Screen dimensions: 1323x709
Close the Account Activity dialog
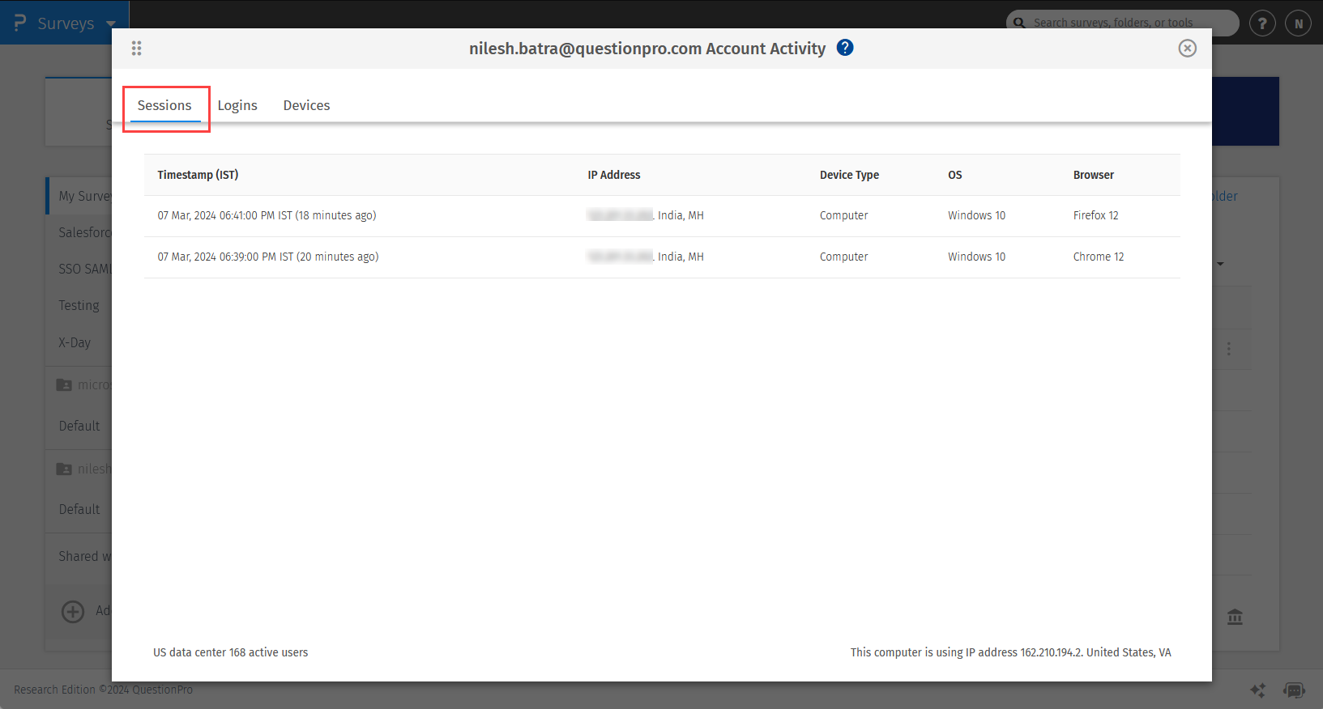click(1187, 49)
